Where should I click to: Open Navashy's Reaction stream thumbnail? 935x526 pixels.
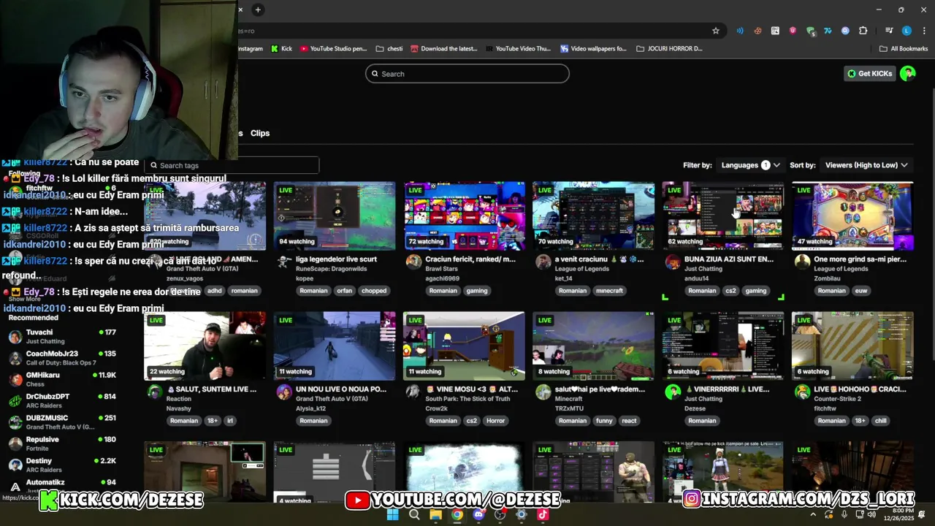click(205, 346)
